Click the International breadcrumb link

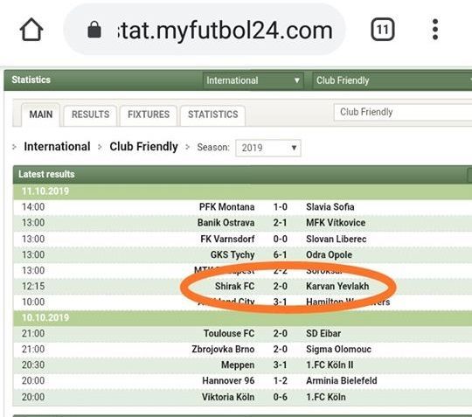pyautogui.click(x=57, y=147)
